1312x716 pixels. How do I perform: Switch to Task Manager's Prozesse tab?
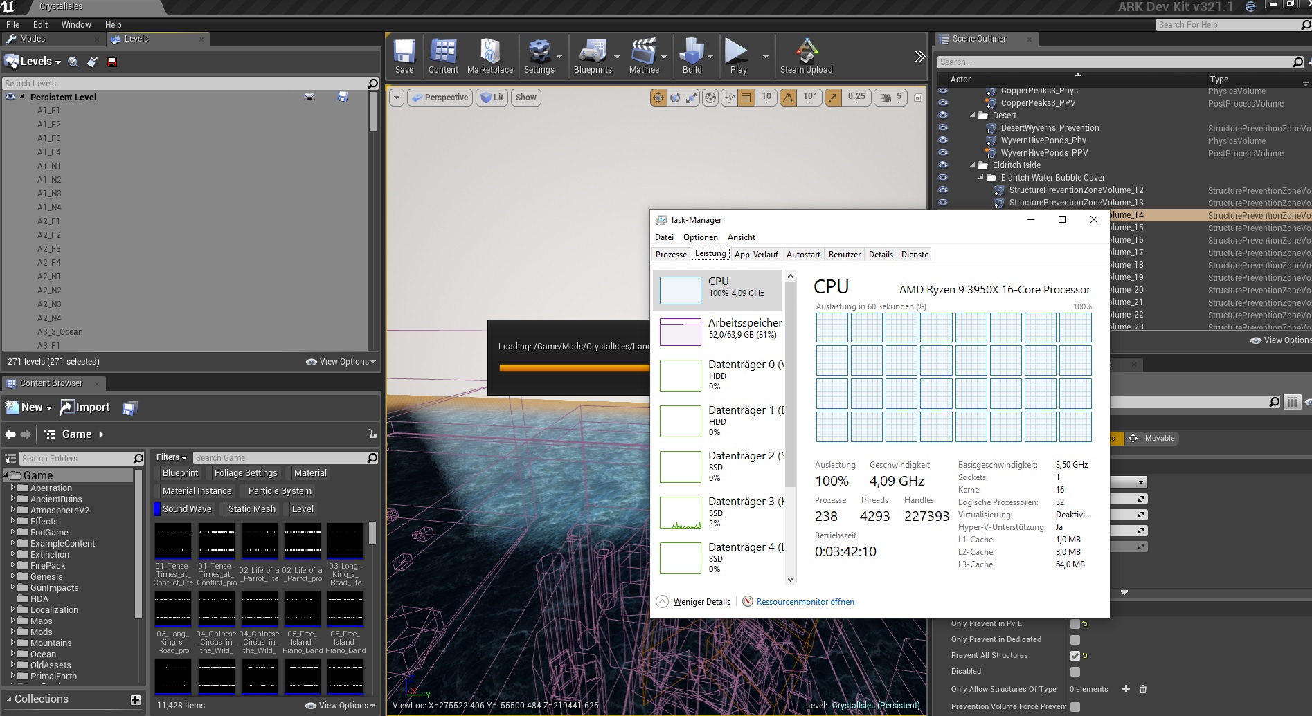click(671, 255)
